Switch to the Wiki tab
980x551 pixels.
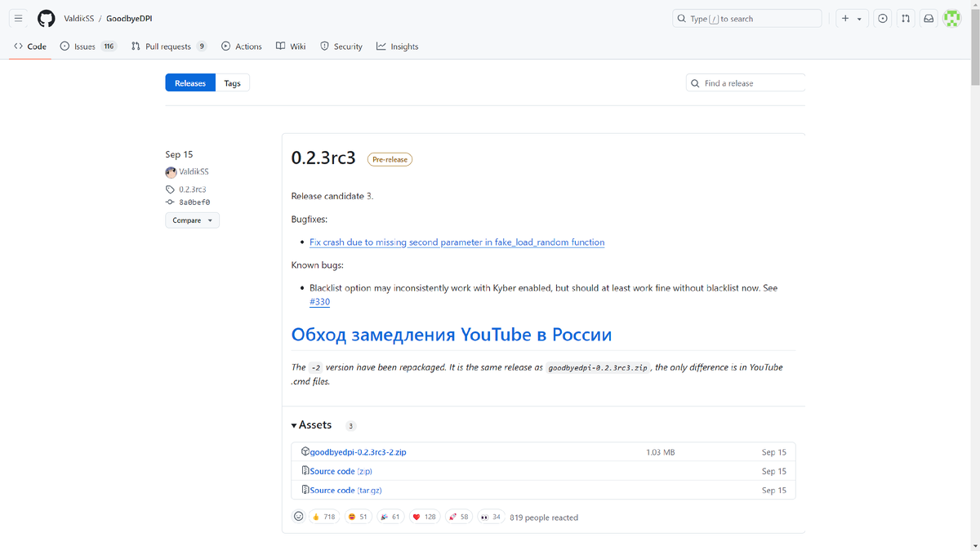click(x=291, y=47)
